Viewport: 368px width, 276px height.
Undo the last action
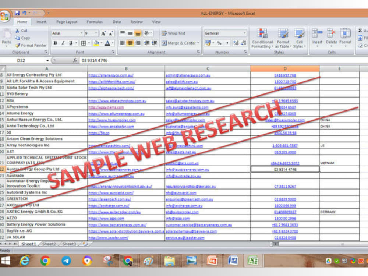tap(24, 13)
